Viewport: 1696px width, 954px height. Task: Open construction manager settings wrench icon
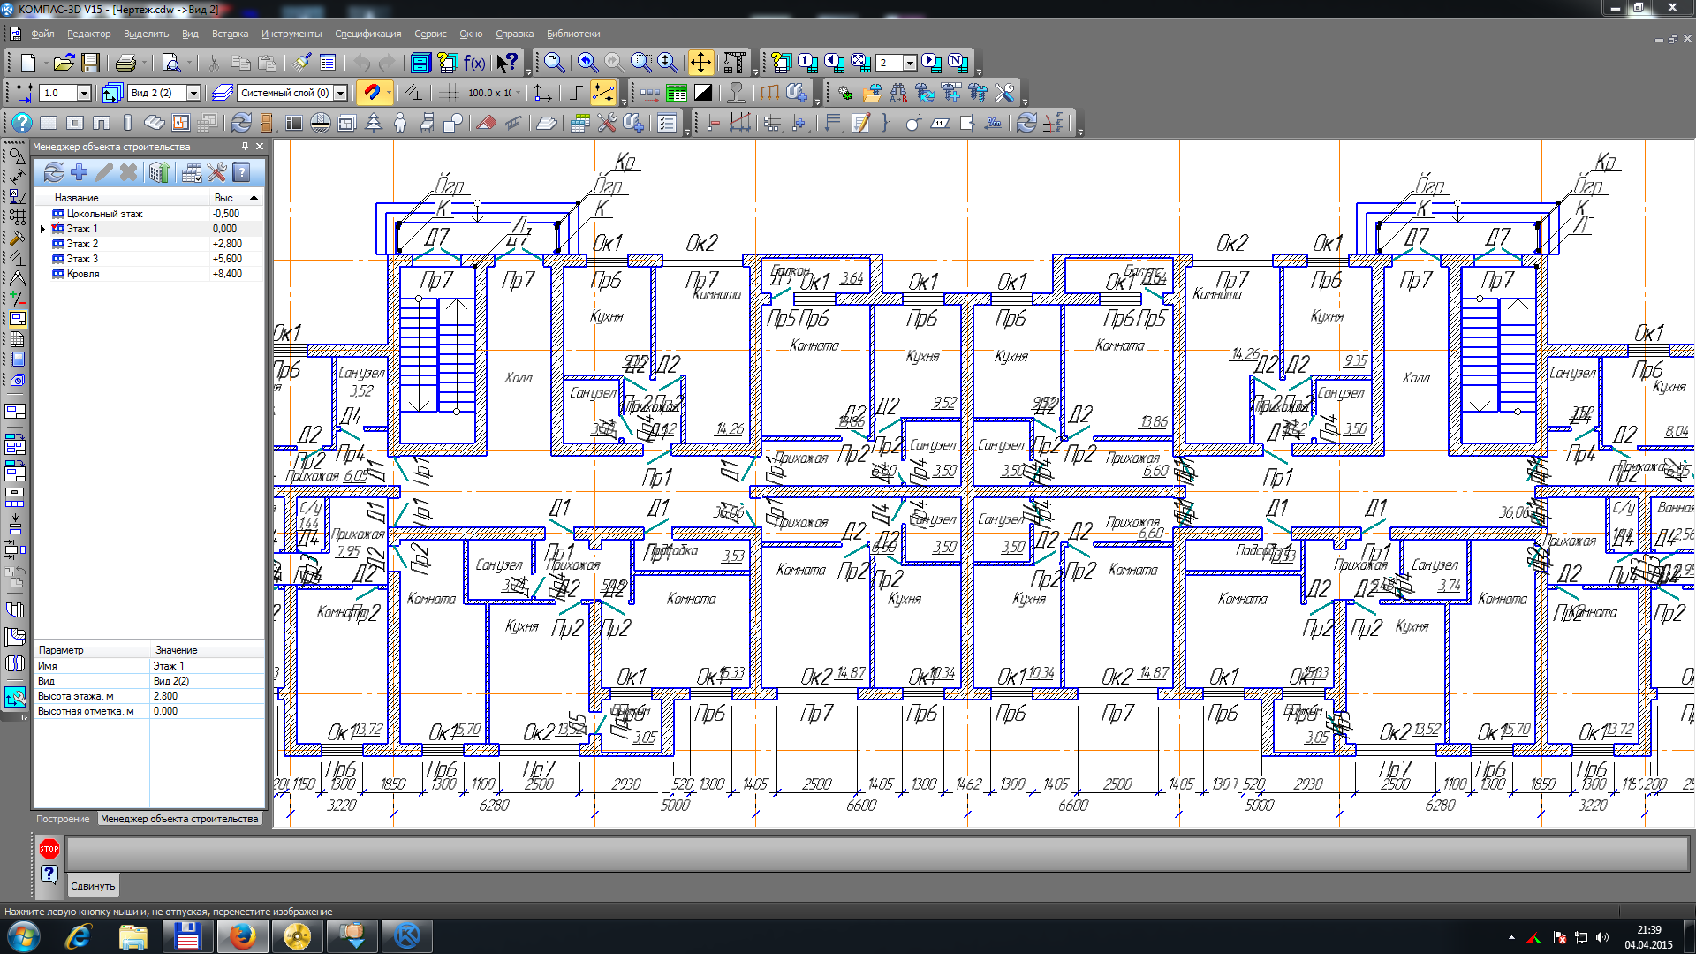[x=217, y=172]
